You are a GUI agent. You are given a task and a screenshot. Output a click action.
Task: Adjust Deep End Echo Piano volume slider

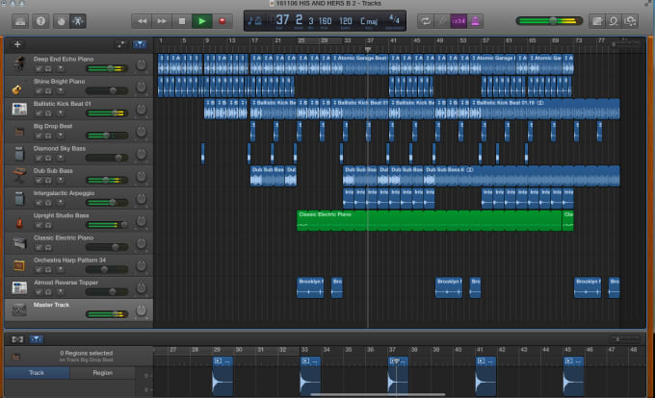coord(107,68)
